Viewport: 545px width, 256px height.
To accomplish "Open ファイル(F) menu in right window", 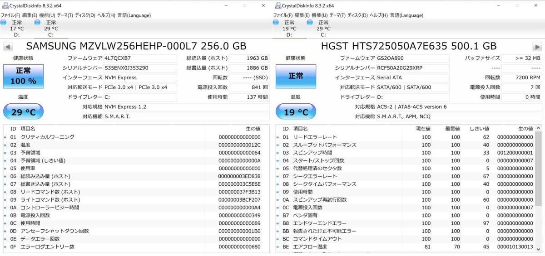I will coord(282,15).
